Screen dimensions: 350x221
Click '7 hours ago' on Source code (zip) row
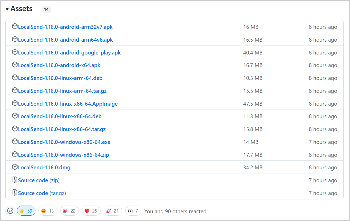click(x=323, y=180)
